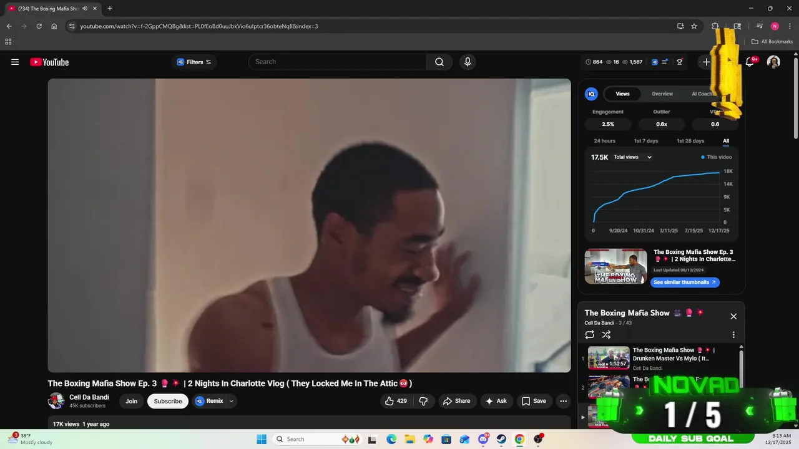Open Windows Start menu
799x449 pixels.
click(262, 439)
